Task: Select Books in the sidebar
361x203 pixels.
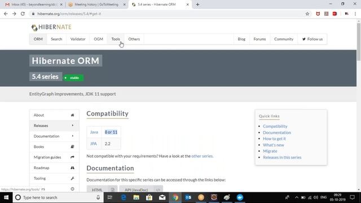Action: pos(54,147)
